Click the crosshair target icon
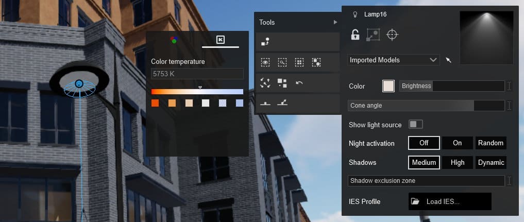524x222 pixels. pyautogui.click(x=393, y=35)
